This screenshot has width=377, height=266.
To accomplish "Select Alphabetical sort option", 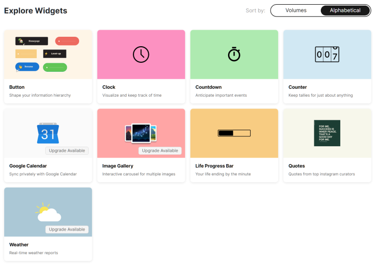I will click(345, 10).
